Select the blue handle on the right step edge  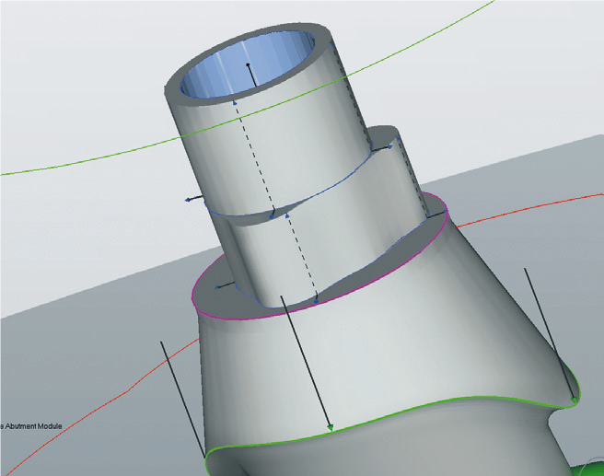pos(391,146)
